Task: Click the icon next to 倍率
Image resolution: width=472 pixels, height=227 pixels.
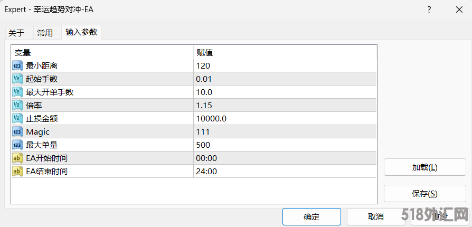Action: 17,106
